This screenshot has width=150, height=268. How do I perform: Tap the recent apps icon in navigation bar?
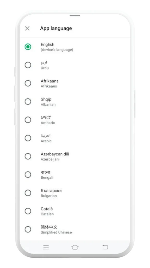tap(46, 247)
